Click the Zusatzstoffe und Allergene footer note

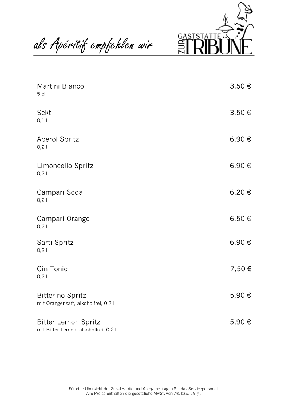[x=144, y=389]
